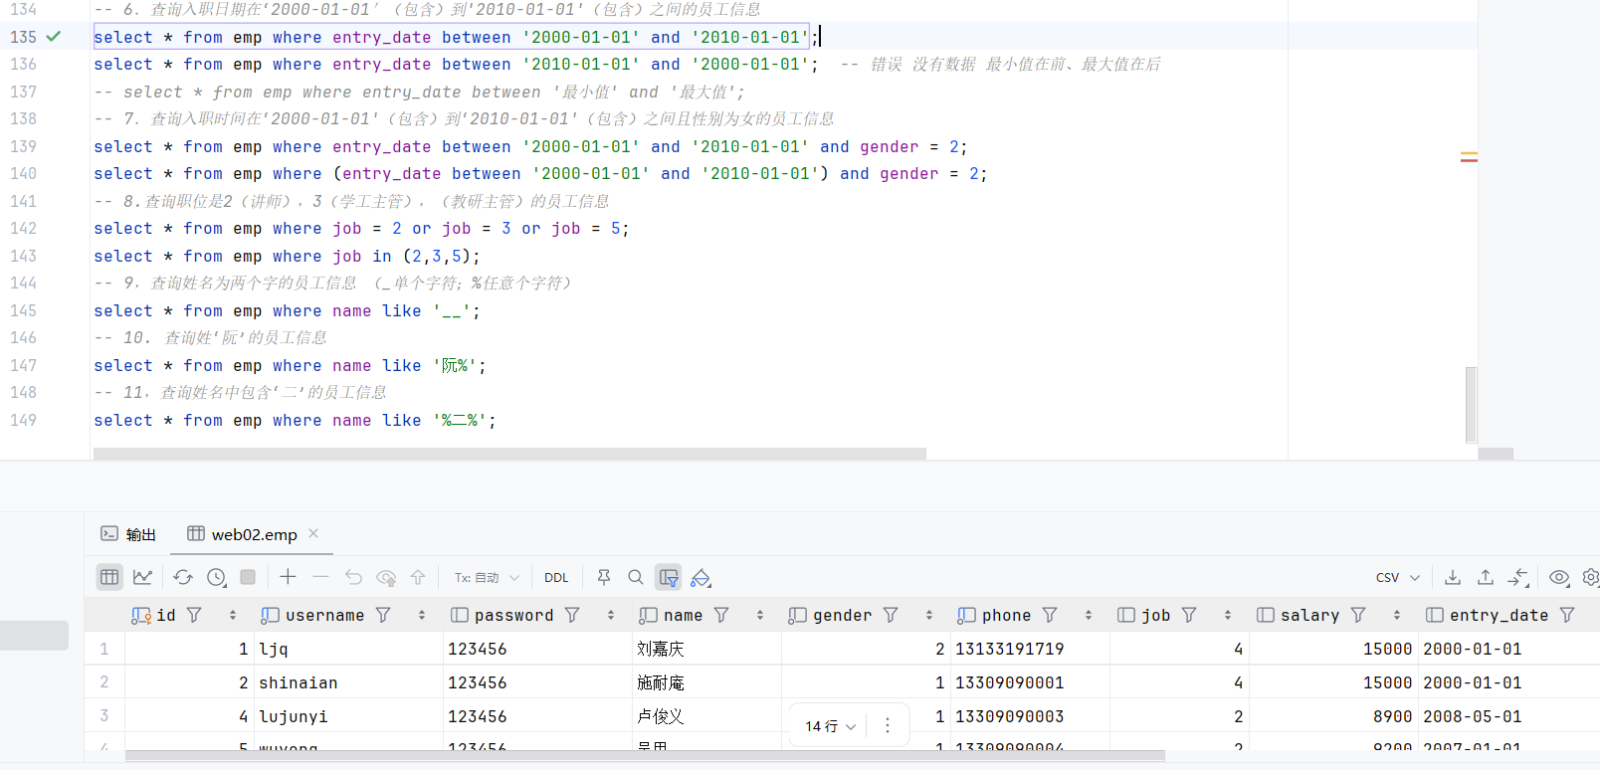Open result settings gear icon
Viewport: 1600px width, 770px height.
[x=1591, y=577]
